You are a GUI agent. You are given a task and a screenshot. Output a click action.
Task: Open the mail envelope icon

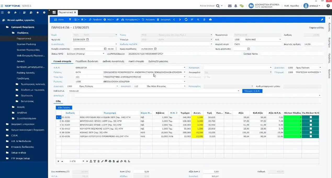coord(230,6)
